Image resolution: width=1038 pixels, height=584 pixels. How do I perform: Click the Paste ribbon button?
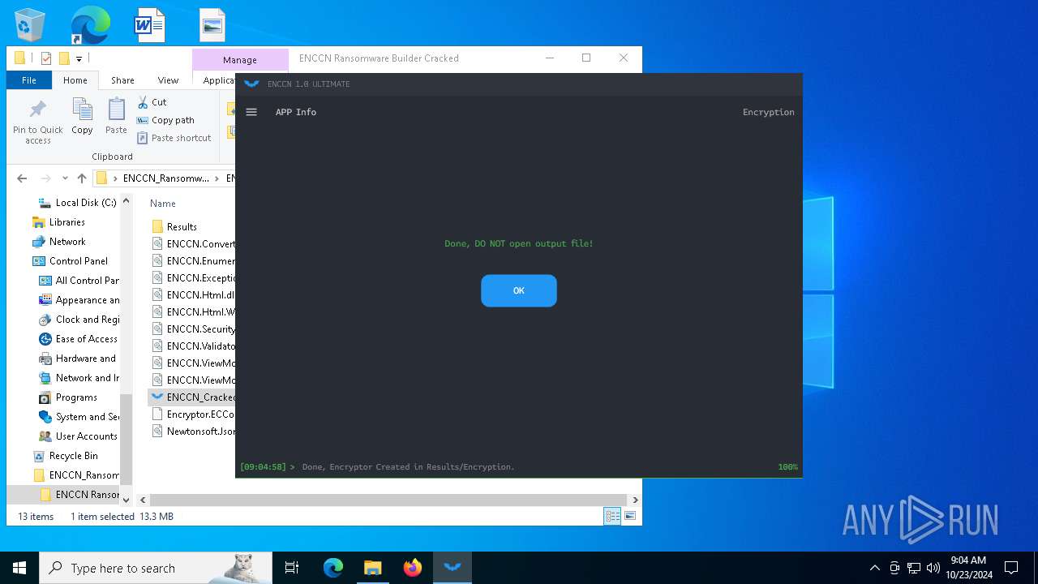[x=116, y=116]
